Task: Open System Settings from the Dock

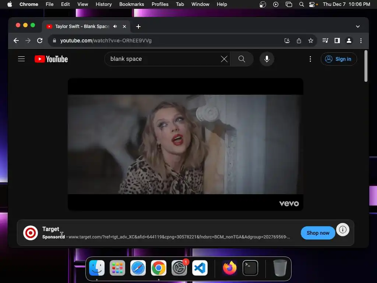Action: pos(179,268)
